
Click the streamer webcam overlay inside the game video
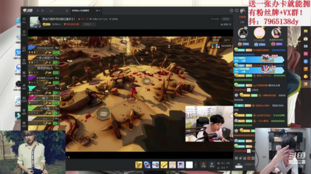(x=209, y=124)
